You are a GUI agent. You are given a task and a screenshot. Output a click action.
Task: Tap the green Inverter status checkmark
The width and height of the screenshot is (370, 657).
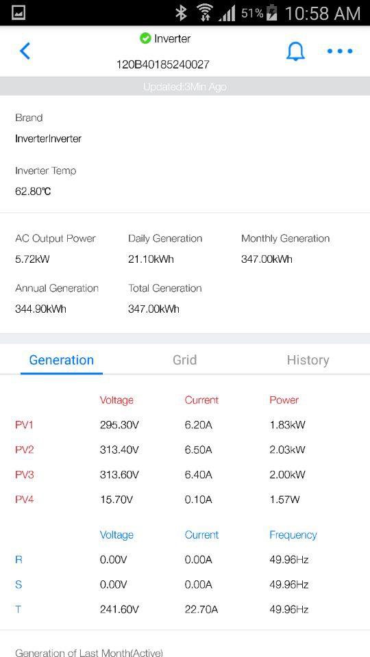point(145,38)
